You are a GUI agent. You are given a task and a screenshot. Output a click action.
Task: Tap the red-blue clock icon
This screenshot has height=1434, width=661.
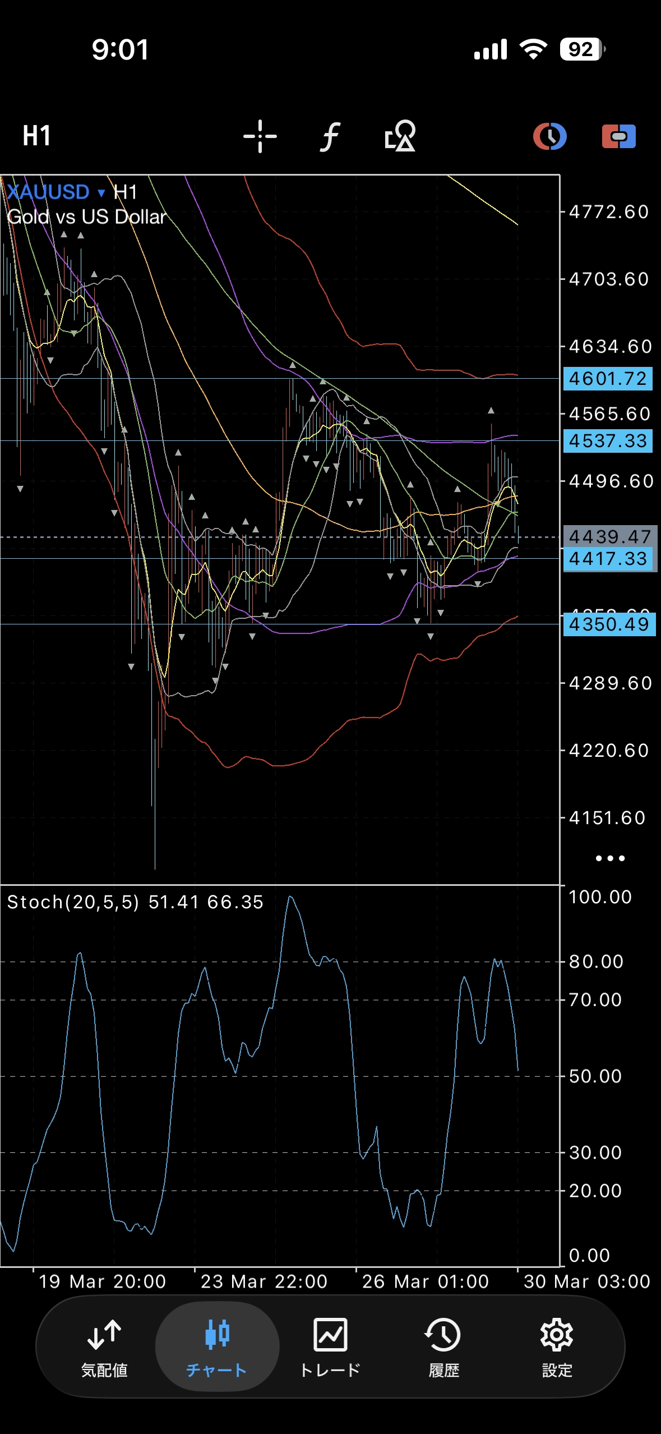click(549, 136)
